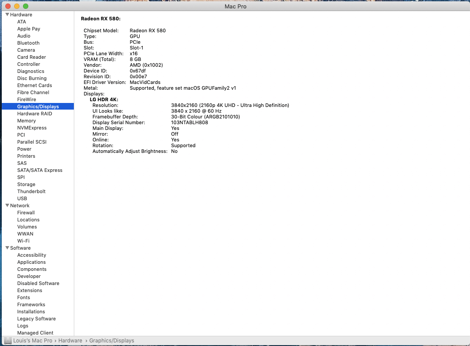470x346 pixels.
Task: Collapse the Network section triangle
Action: coord(7,205)
